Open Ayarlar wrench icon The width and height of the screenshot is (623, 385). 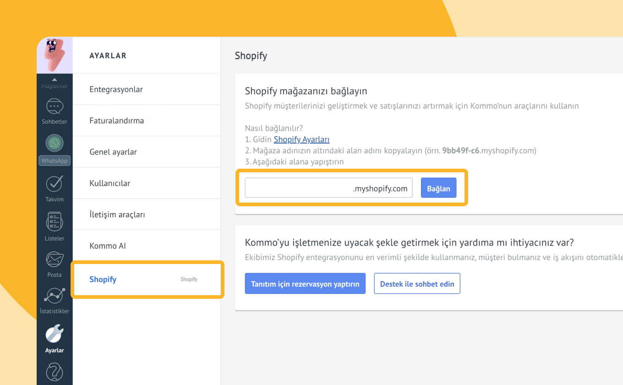(55, 334)
